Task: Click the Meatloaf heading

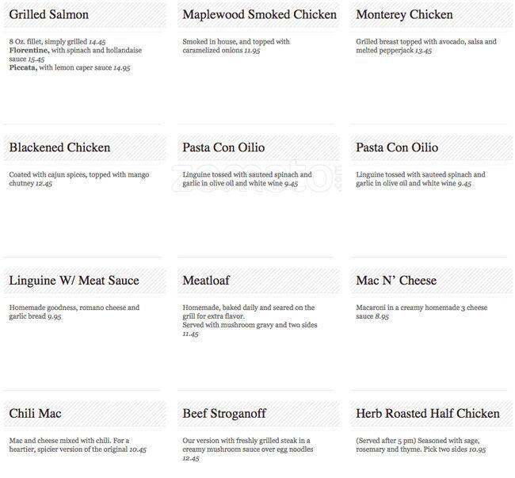Action: pyautogui.click(x=209, y=281)
